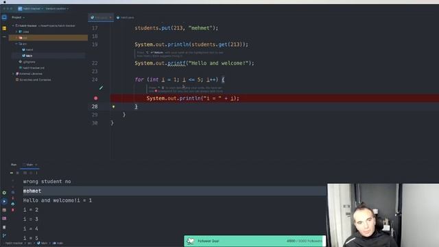Click console line 'wrong student no'
Screen dimensions: 439x247
tap(47, 181)
